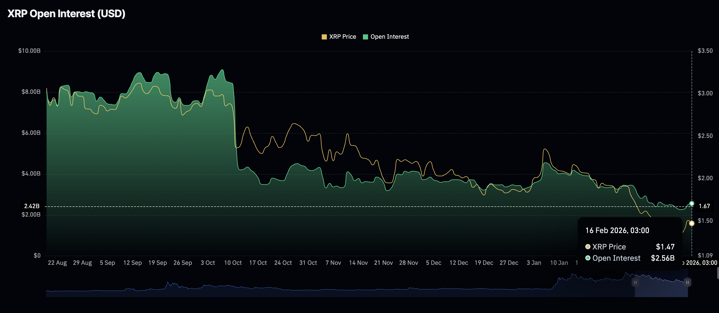Click the left range-selector handle in navigator
The width and height of the screenshot is (719, 313).
[x=635, y=282]
